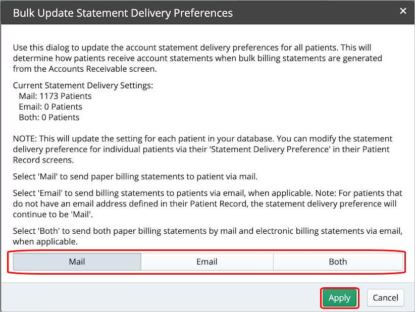Viewport: 415px width, 312px height.
Task: Click the 'Both: 0 Patients' count line
Action: pyautogui.click(x=49, y=117)
